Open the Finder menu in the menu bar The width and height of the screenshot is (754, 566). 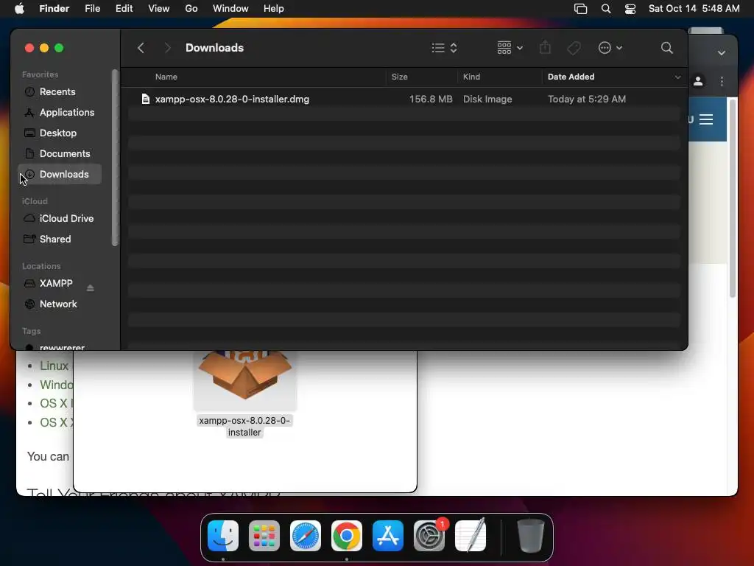coord(54,9)
